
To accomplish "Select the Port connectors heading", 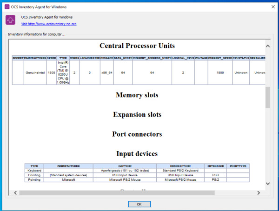I will point(137,134).
